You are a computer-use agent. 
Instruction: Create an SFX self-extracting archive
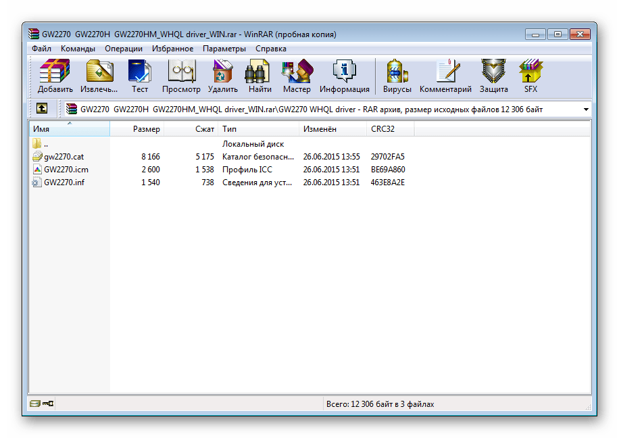[x=530, y=76]
